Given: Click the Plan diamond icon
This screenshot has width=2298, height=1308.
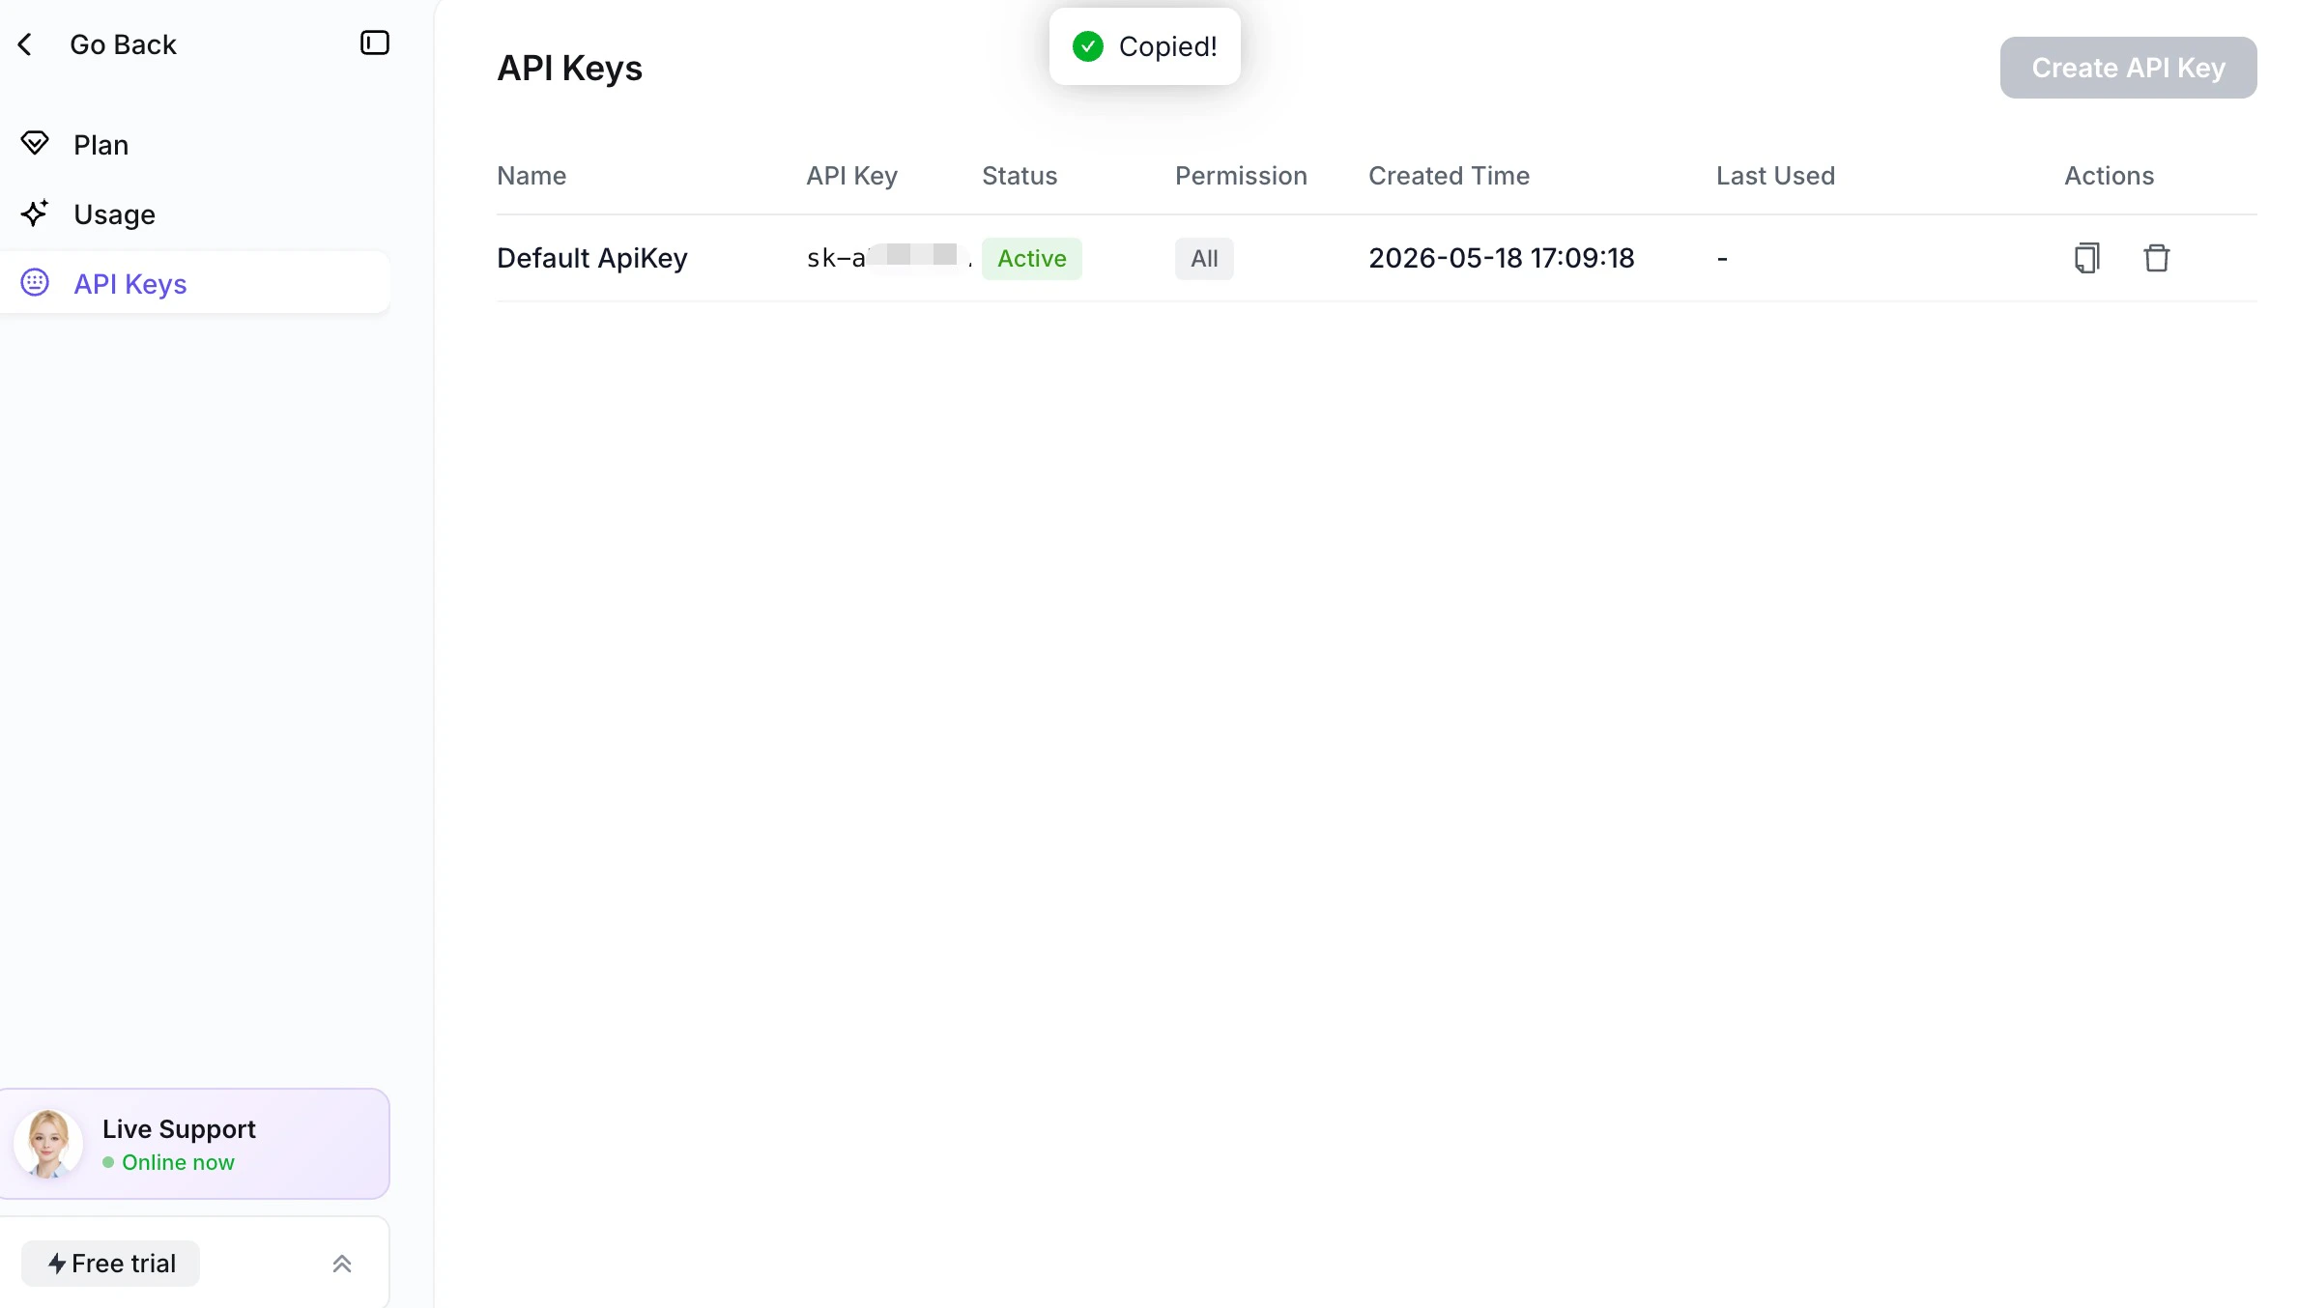Looking at the screenshot, I should (35, 144).
